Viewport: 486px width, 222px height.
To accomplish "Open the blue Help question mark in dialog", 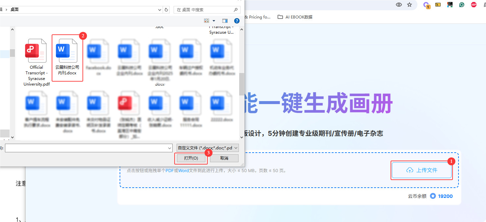I will tap(237, 21).
